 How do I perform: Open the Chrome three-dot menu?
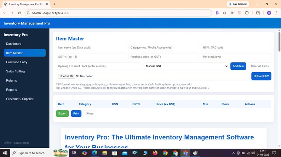pyautogui.click(x=276, y=13)
